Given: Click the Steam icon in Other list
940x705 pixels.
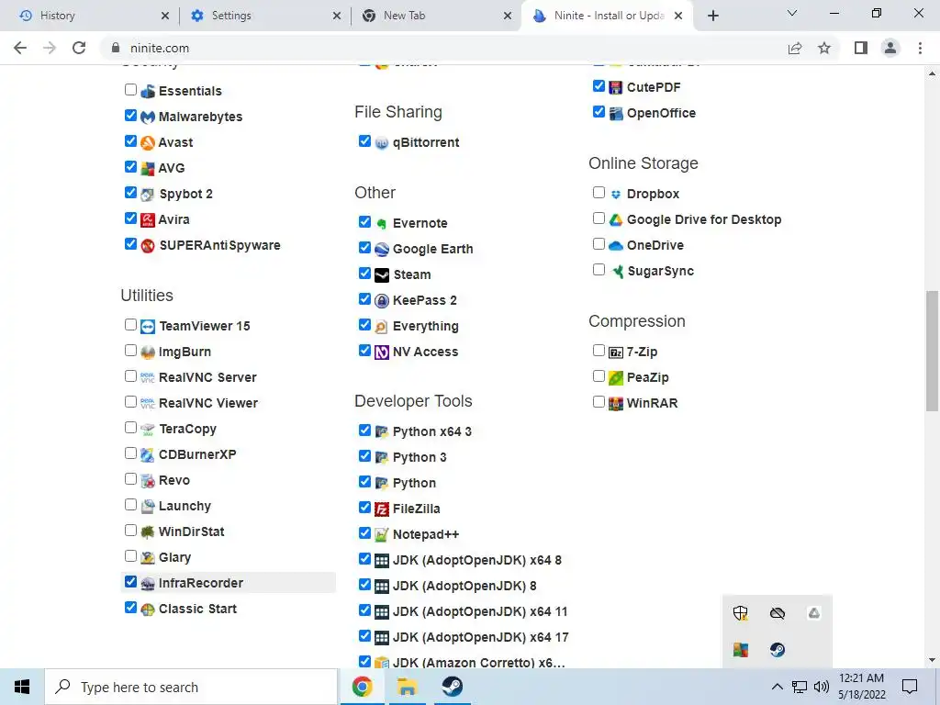Looking at the screenshot, I should pos(382,275).
